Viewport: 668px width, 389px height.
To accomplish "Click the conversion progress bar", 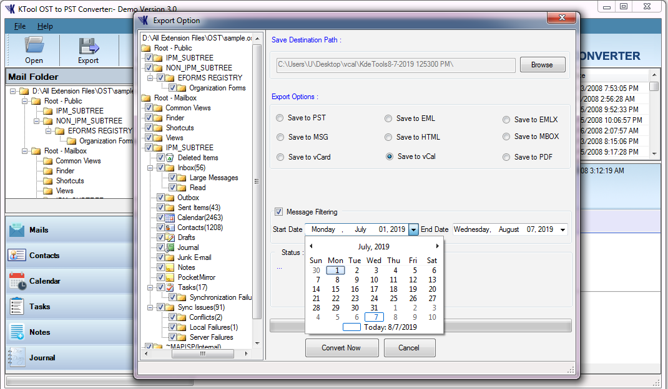I will coord(421,325).
